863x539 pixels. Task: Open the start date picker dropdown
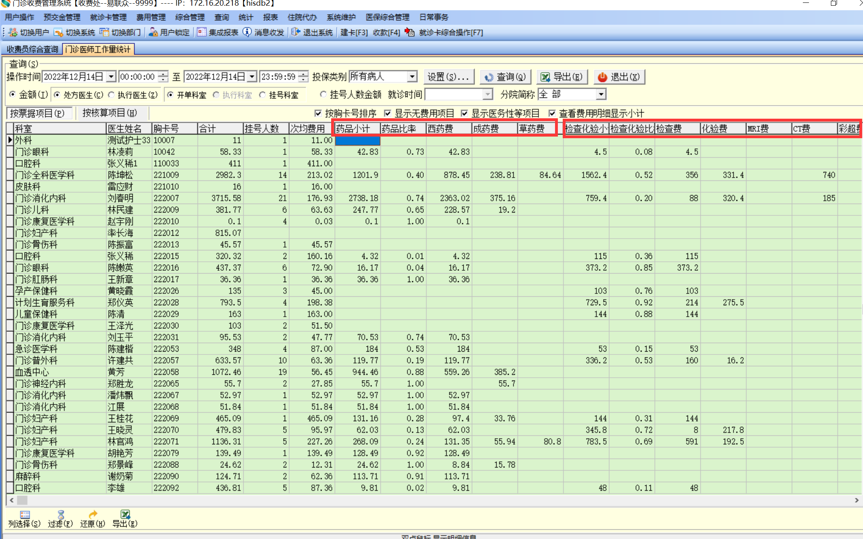click(x=111, y=76)
